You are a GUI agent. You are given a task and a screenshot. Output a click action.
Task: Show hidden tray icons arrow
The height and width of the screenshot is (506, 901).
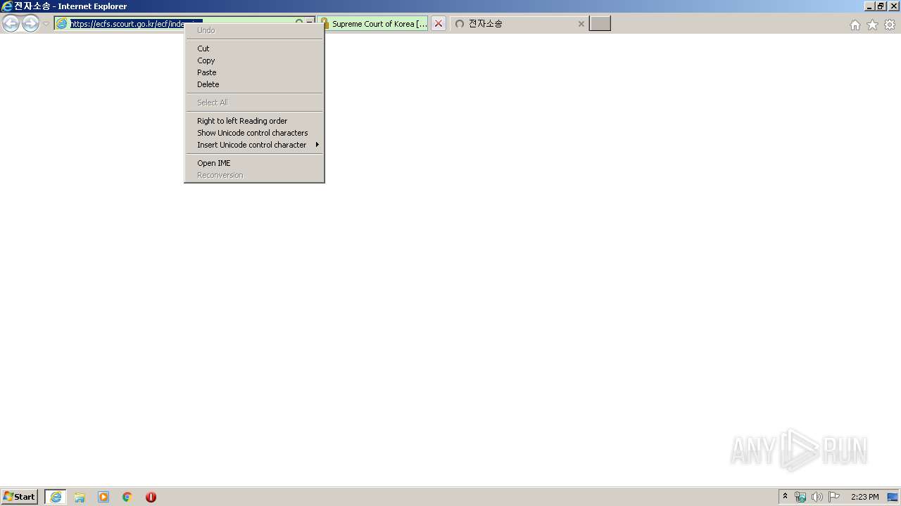pyautogui.click(x=786, y=497)
